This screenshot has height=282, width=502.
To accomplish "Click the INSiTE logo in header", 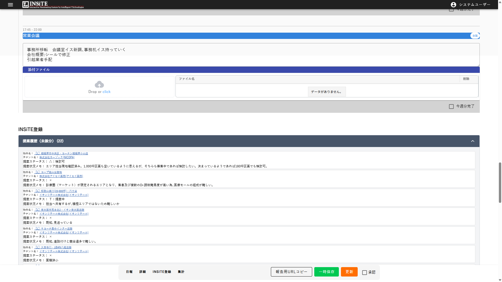I will (53, 4).
